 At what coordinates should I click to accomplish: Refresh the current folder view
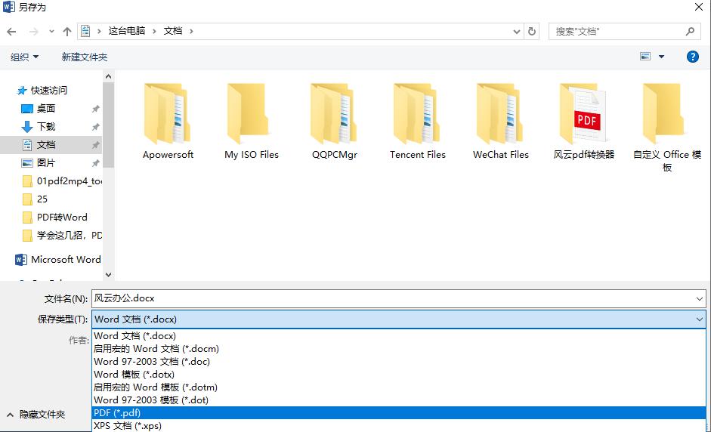532,31
